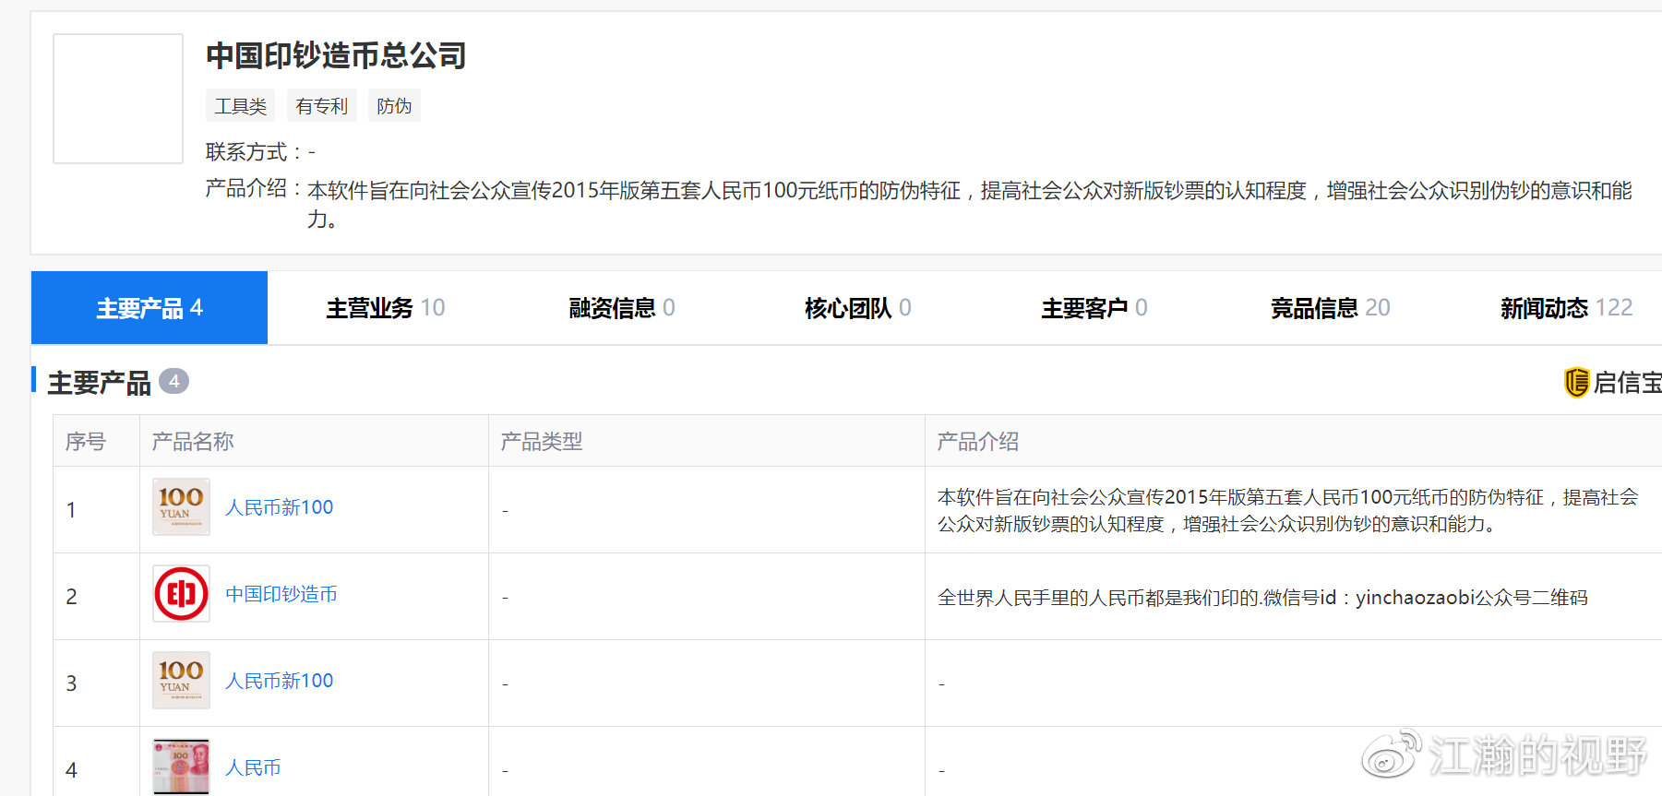Viewport: 1662px width, 796px height.
Task: Go to the 主要客户 tab
Action: click(x=1094, y=308)
